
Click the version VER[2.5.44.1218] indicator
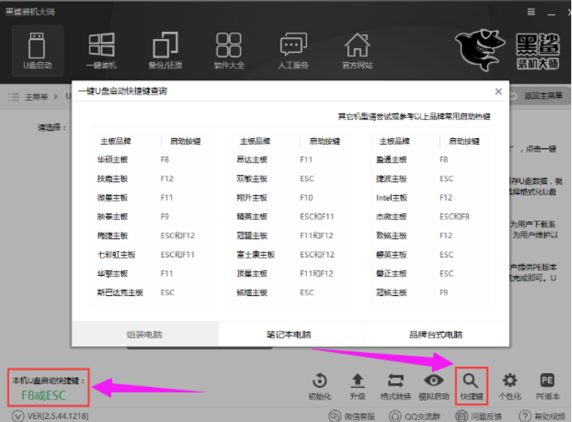51,416
